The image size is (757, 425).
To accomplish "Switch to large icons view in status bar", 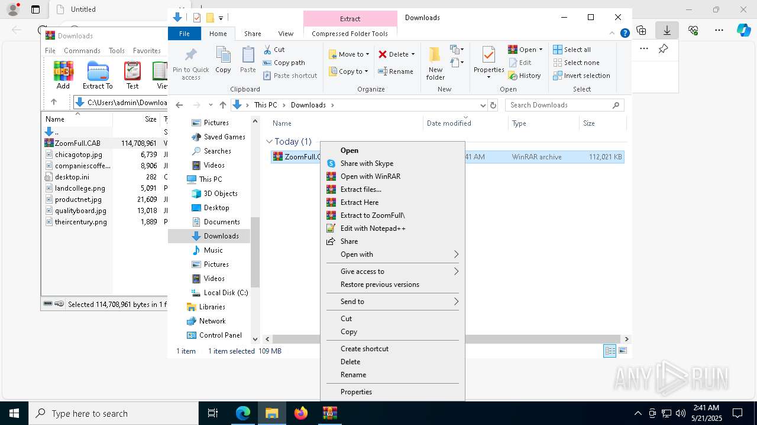I will coord(622,351).
